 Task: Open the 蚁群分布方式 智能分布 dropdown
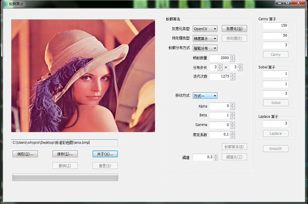tap(205, 48)
